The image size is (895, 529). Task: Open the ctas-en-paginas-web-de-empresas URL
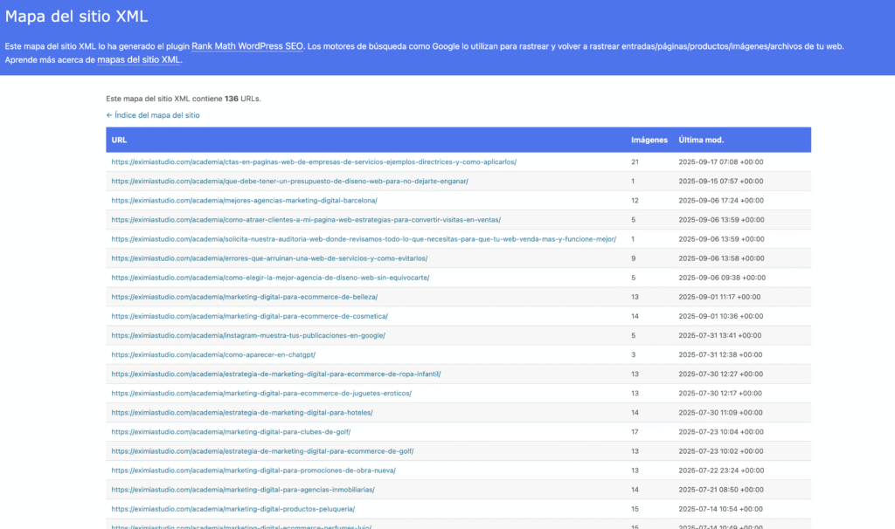(314, 161)
